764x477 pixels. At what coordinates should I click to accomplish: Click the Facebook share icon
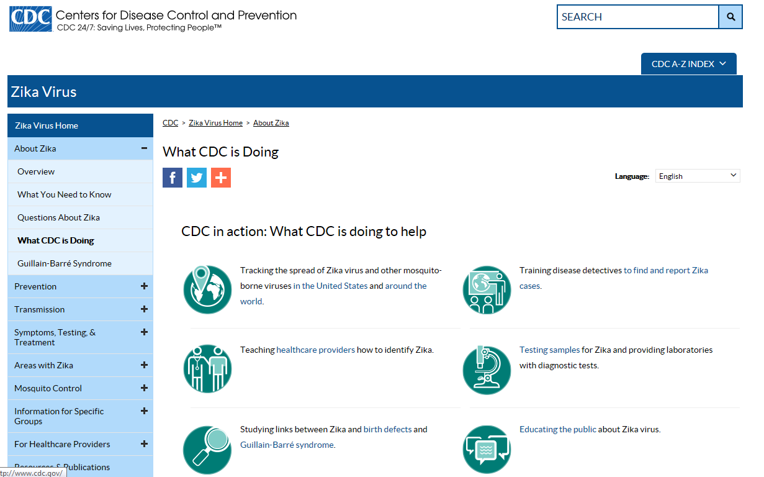[173, 178]
